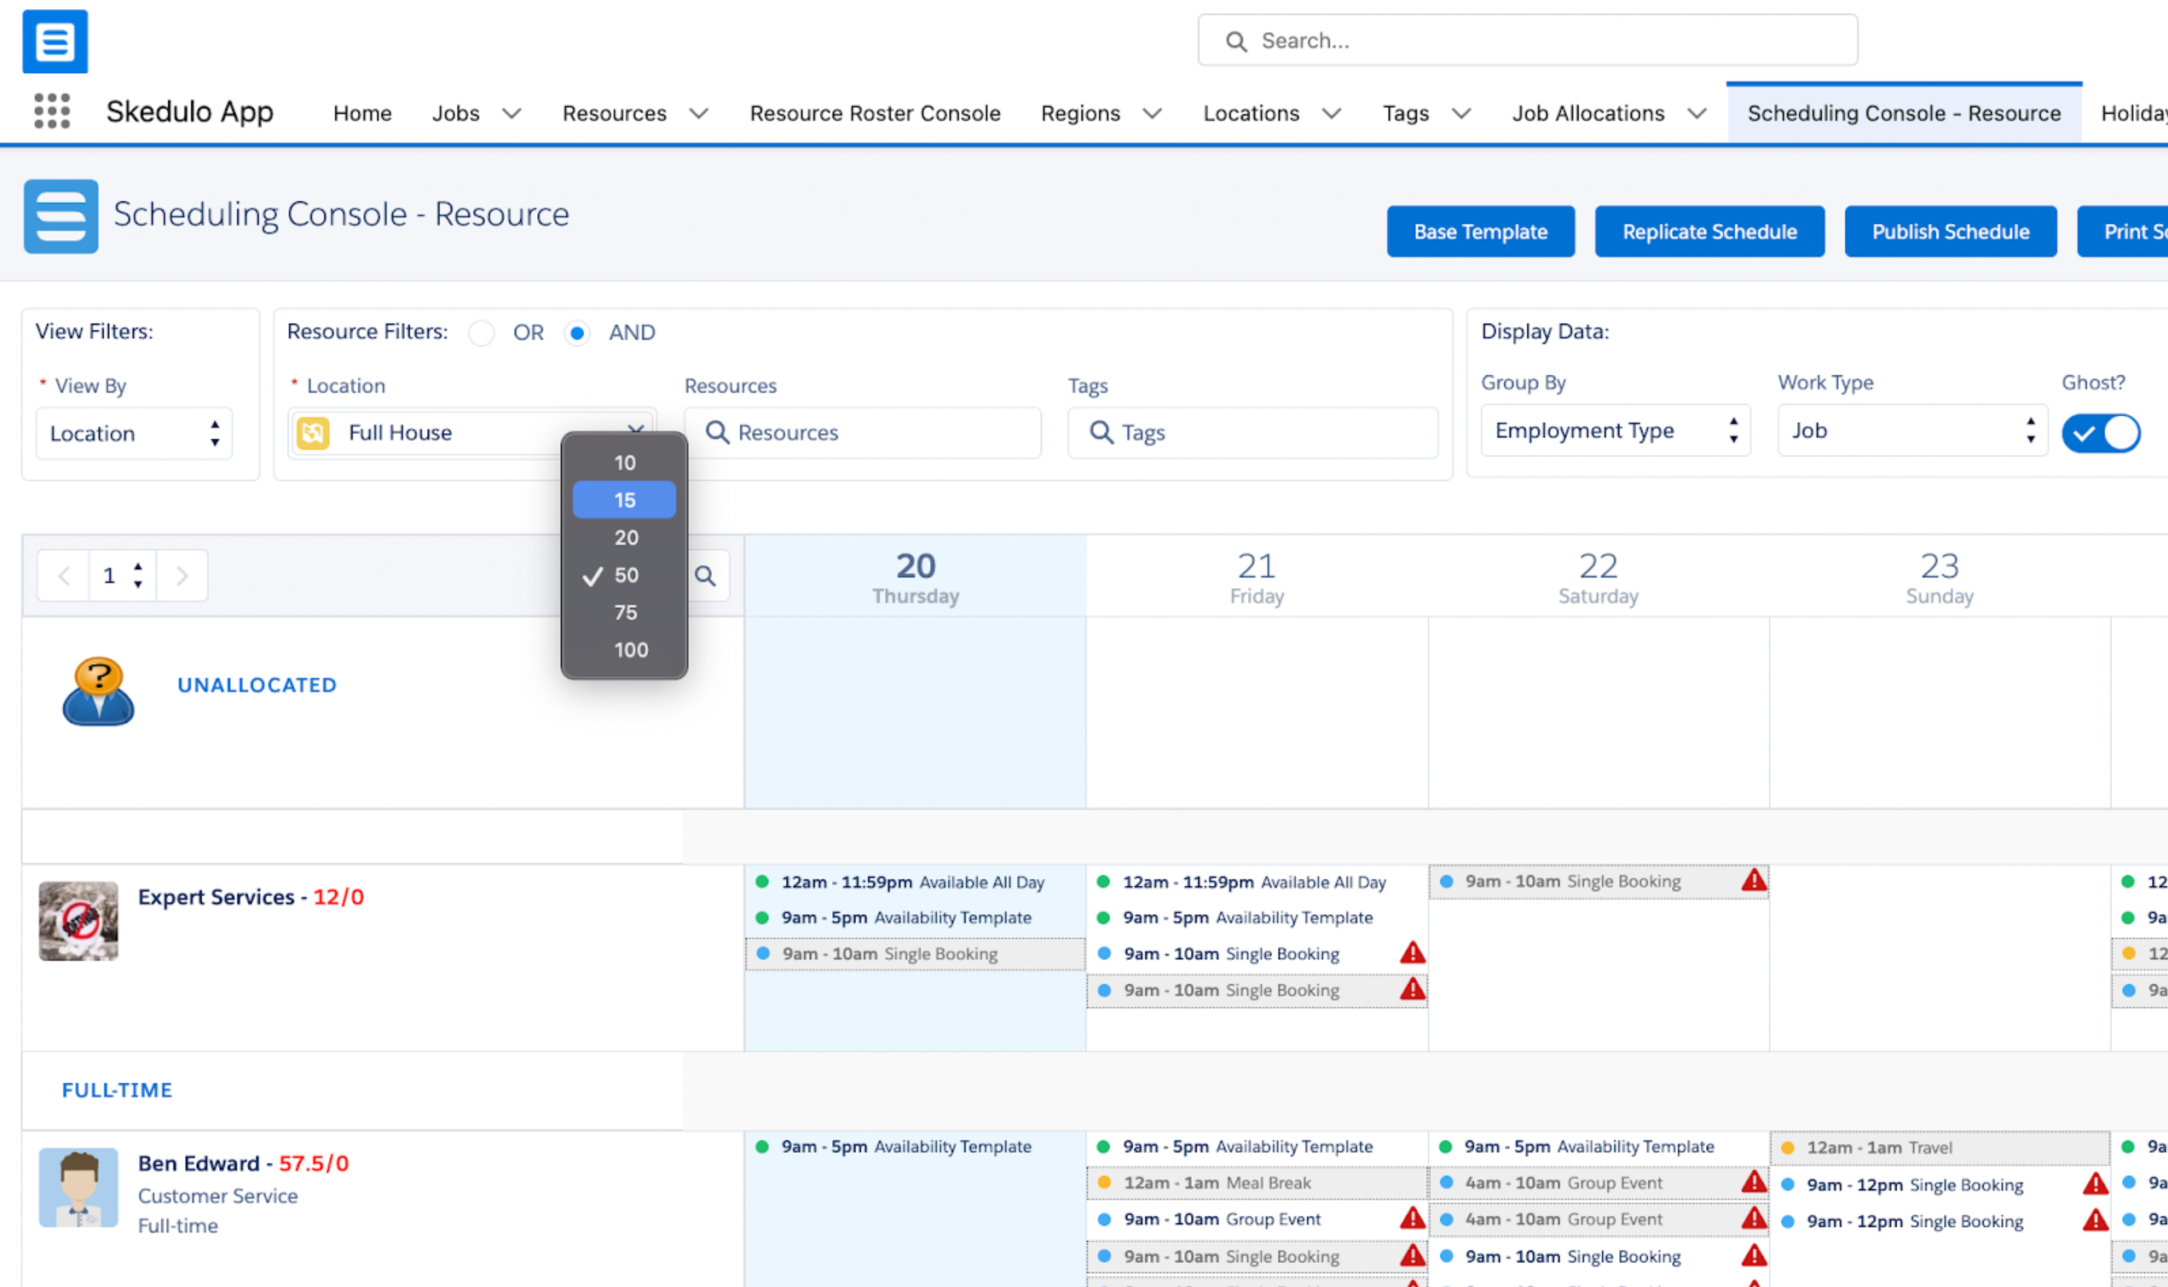
Task: Open the Group By Employment Type dropdown
Action: coord(1615,430)
